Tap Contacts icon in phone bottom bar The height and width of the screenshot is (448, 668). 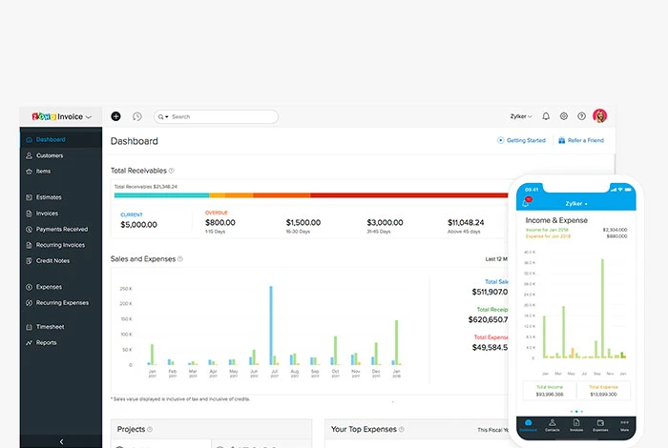pyautogui.click(x=553, y=424)
